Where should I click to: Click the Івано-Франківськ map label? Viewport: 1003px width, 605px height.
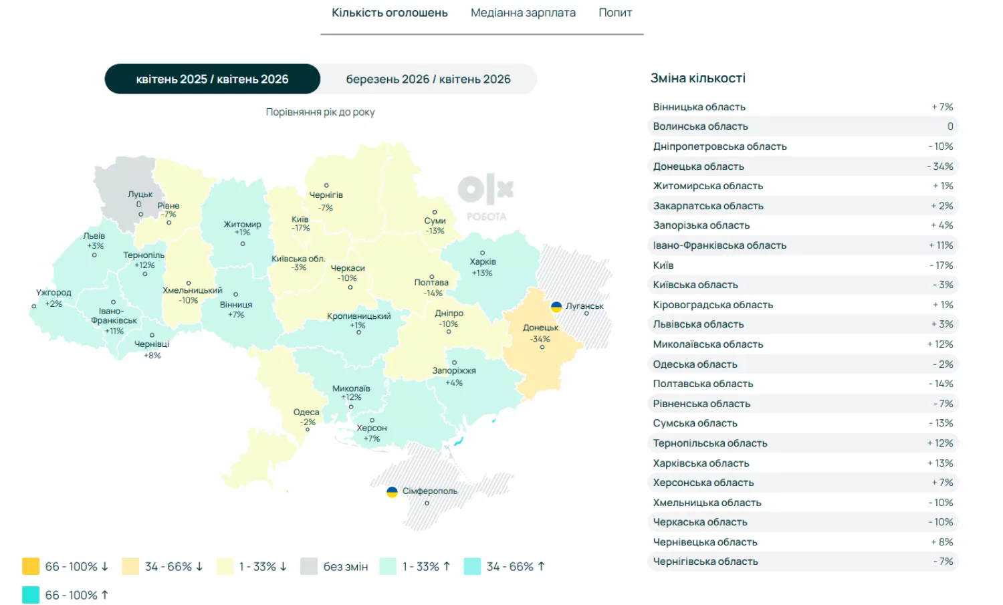click(x=114, y=316)
